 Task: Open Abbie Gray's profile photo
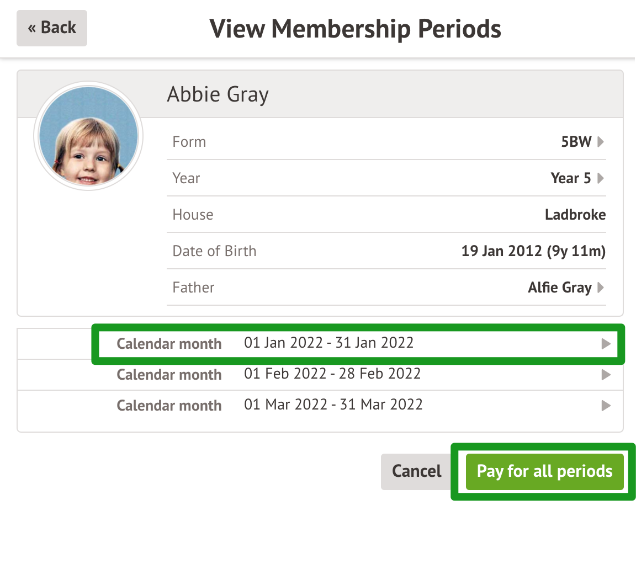(88, 136)
